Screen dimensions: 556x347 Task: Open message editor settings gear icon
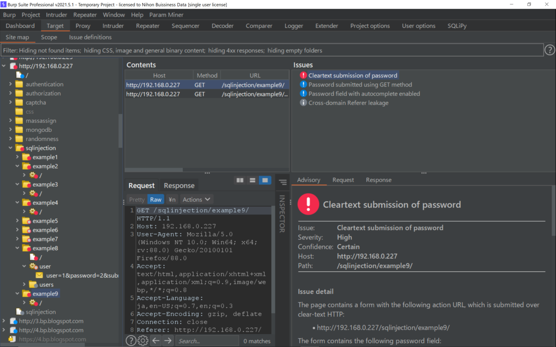pyautogui.click(x=143, y=341)
